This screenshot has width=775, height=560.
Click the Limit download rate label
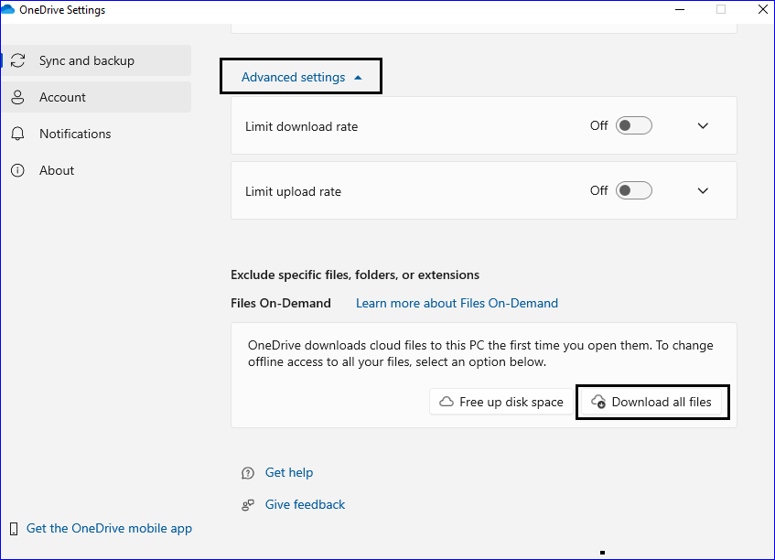coord(302,126)
